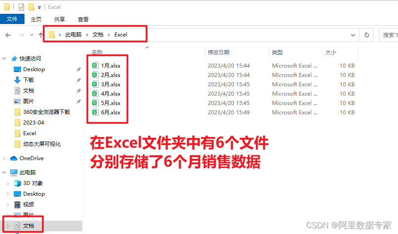398x234 pixels.
Task: Refresh the current folder view
Action: pyautogui.click(x=366, y=35)
